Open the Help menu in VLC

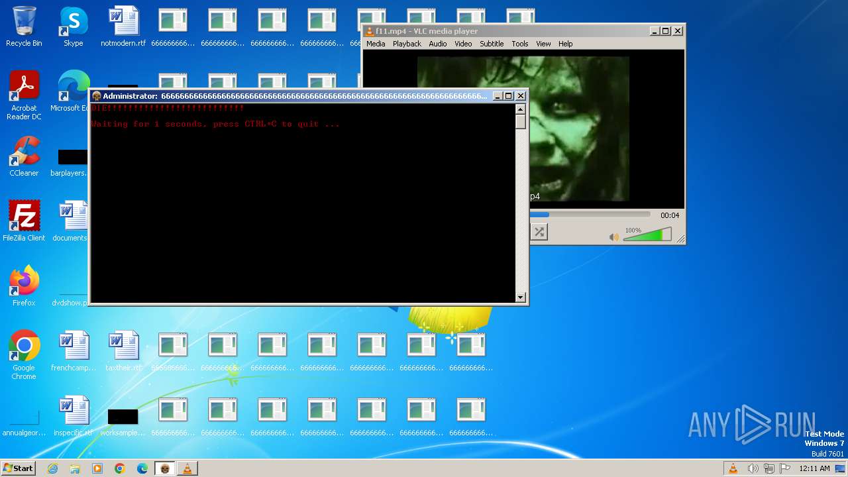pyautogui.click(x=565, y=44)
